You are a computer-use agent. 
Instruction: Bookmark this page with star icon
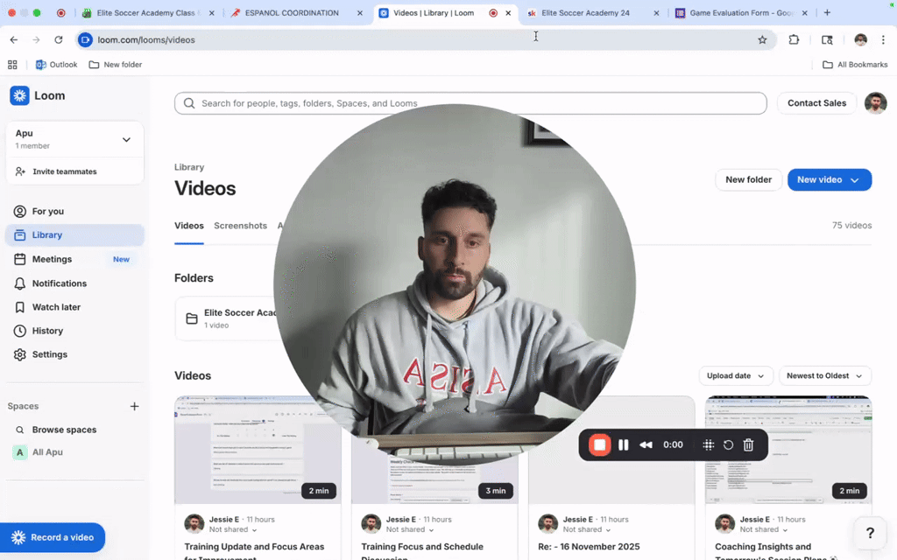tap(762, 39)
